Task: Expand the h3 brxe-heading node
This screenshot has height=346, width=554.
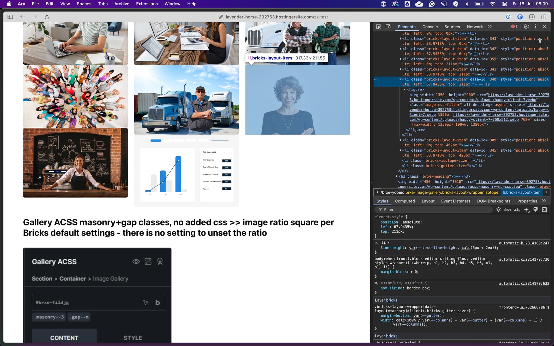Action: [x=397, y=176]
